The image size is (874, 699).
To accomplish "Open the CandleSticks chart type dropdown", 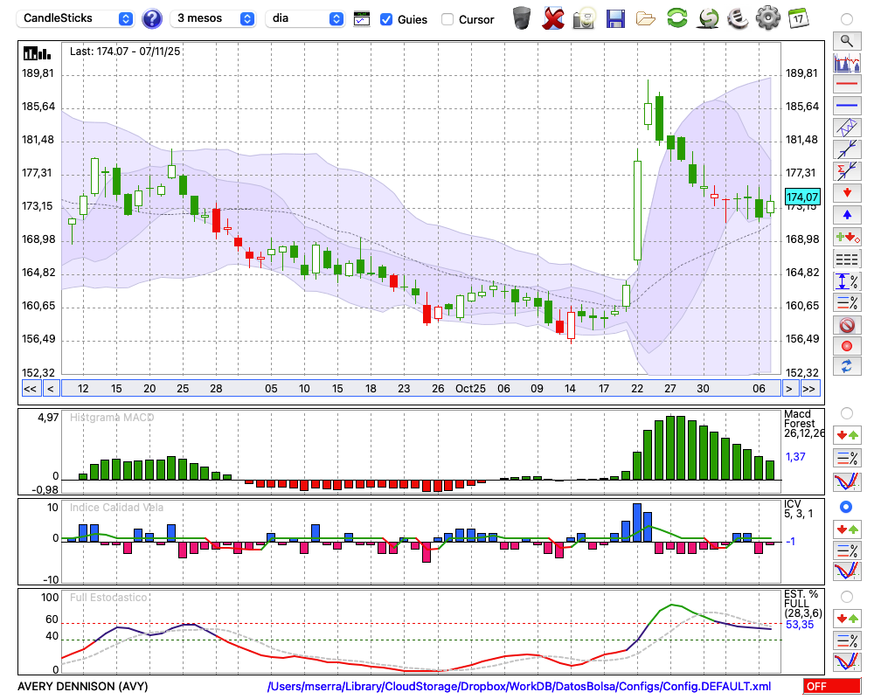I will coord(77,18).
